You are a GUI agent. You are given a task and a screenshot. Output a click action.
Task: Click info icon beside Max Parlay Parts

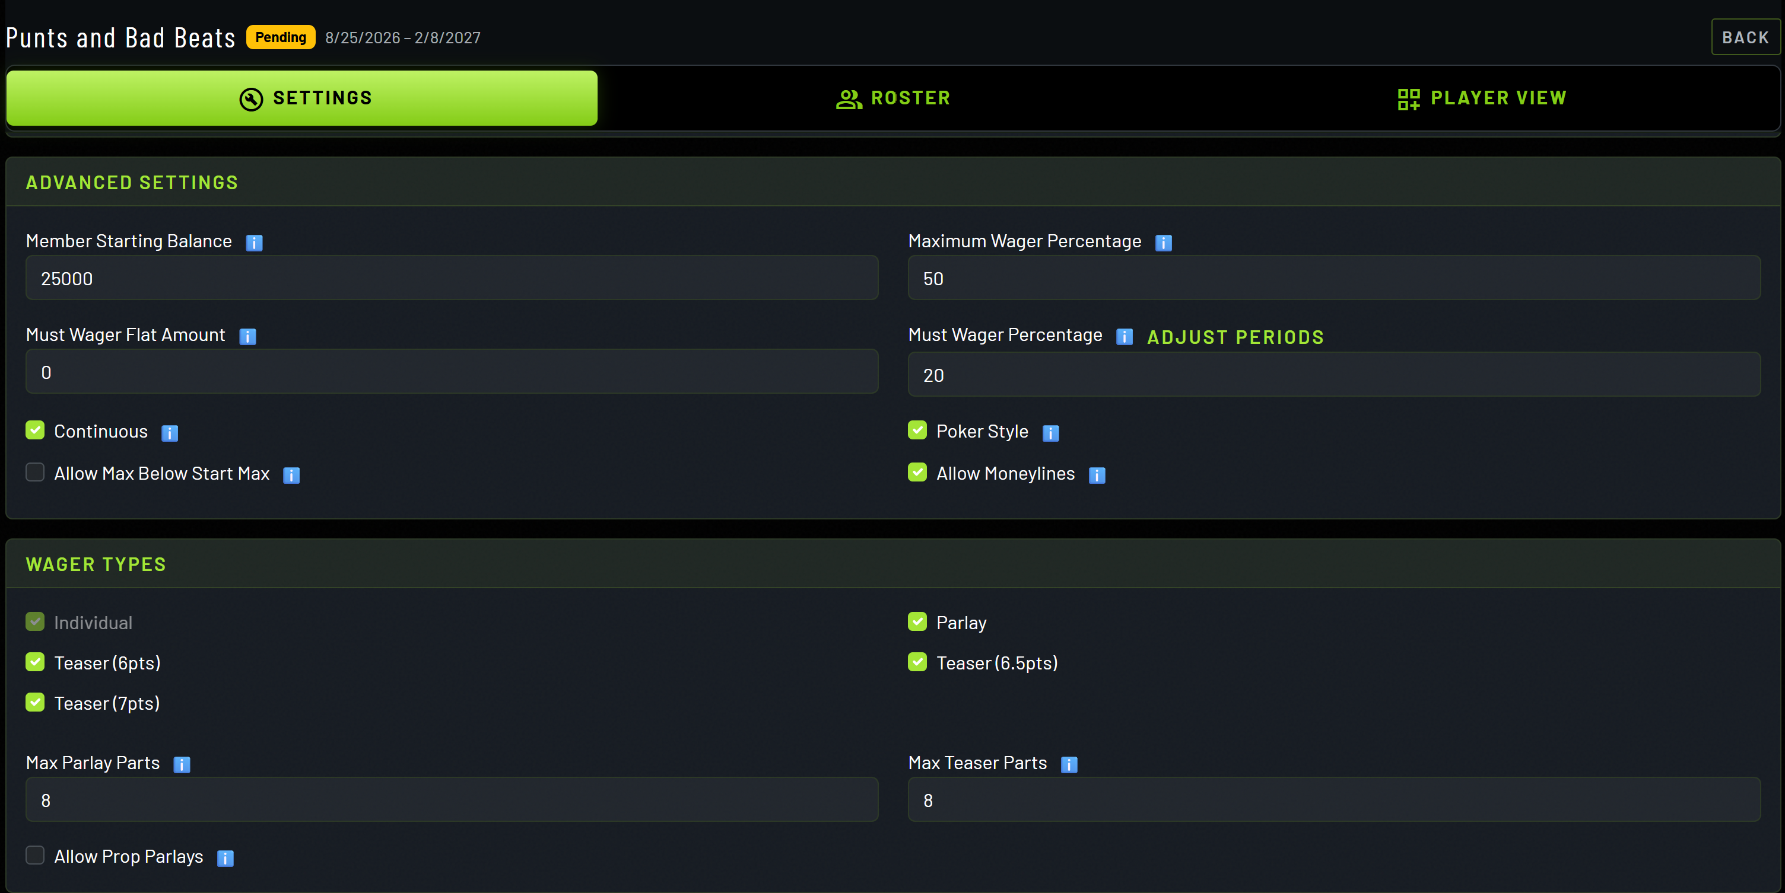[x=182, y=764]
